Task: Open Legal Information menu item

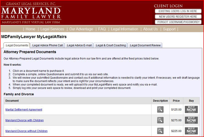Action: coord(124,29)
